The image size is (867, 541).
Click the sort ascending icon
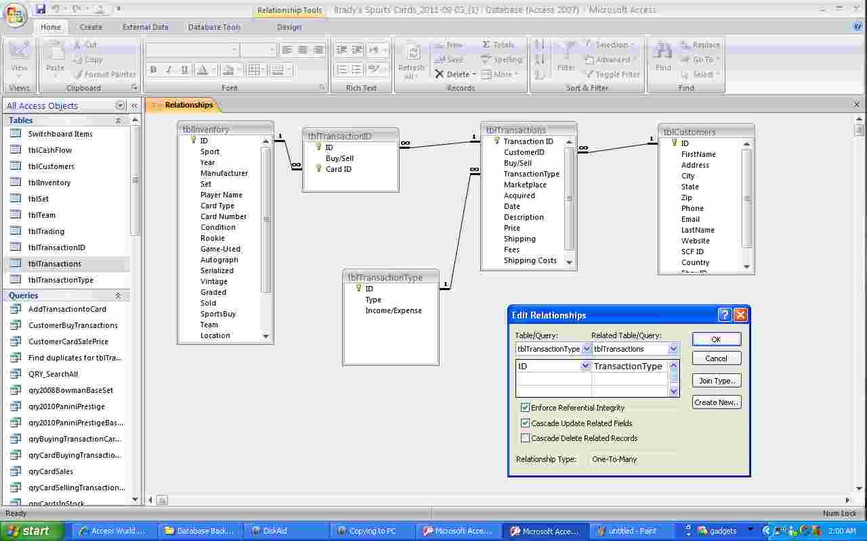[x=540, y=45]
